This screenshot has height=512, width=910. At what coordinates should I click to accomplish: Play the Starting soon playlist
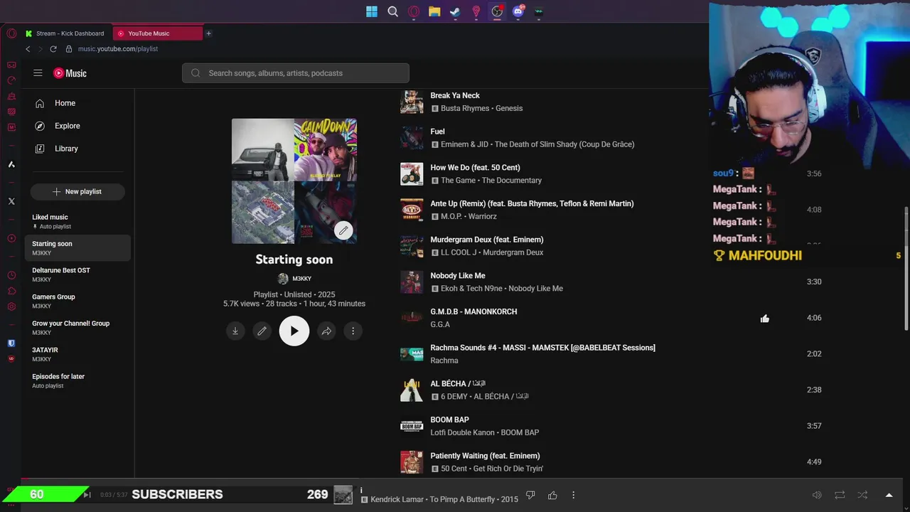pyautogui.click(x=294, y=331)
